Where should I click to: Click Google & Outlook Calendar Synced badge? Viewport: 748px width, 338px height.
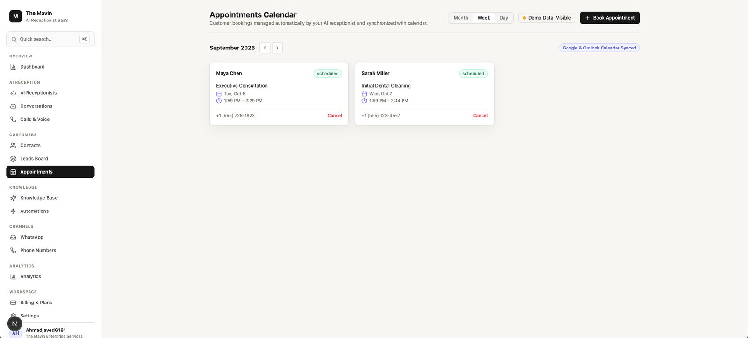[x=599, y=48]
